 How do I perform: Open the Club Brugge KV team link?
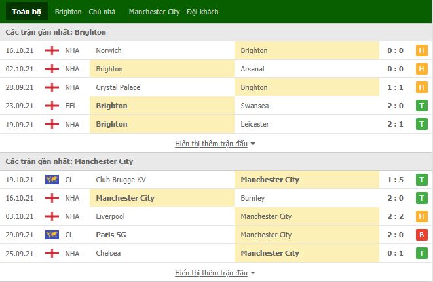click(x=121, y=180)
